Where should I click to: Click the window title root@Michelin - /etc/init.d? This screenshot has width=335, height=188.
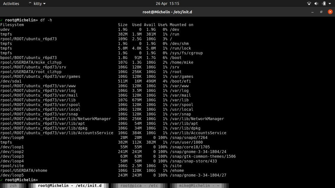(167, 12)
